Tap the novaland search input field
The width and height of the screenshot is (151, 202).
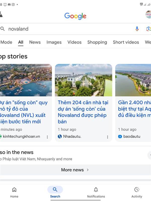point(68,29)
